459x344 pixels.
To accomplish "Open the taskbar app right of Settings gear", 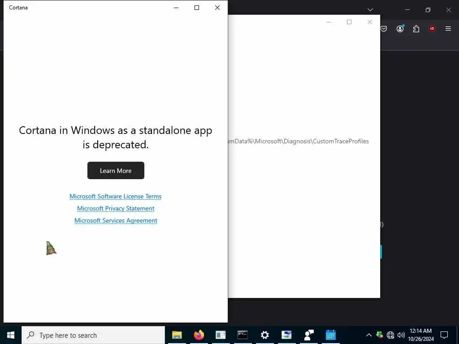I will [x=286, y=335].
